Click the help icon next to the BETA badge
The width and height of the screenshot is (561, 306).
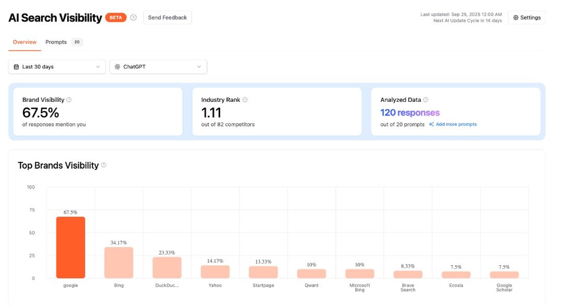(133, 17)
